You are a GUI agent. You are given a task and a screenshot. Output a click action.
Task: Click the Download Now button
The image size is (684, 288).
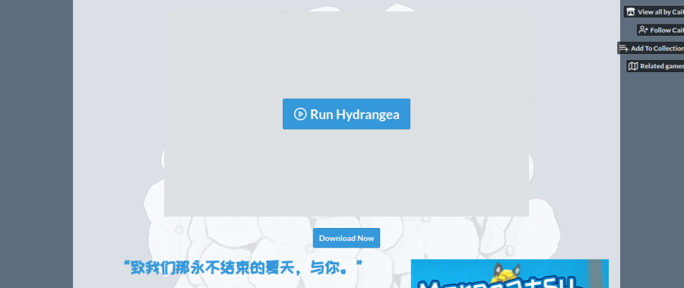click(347, 238)
